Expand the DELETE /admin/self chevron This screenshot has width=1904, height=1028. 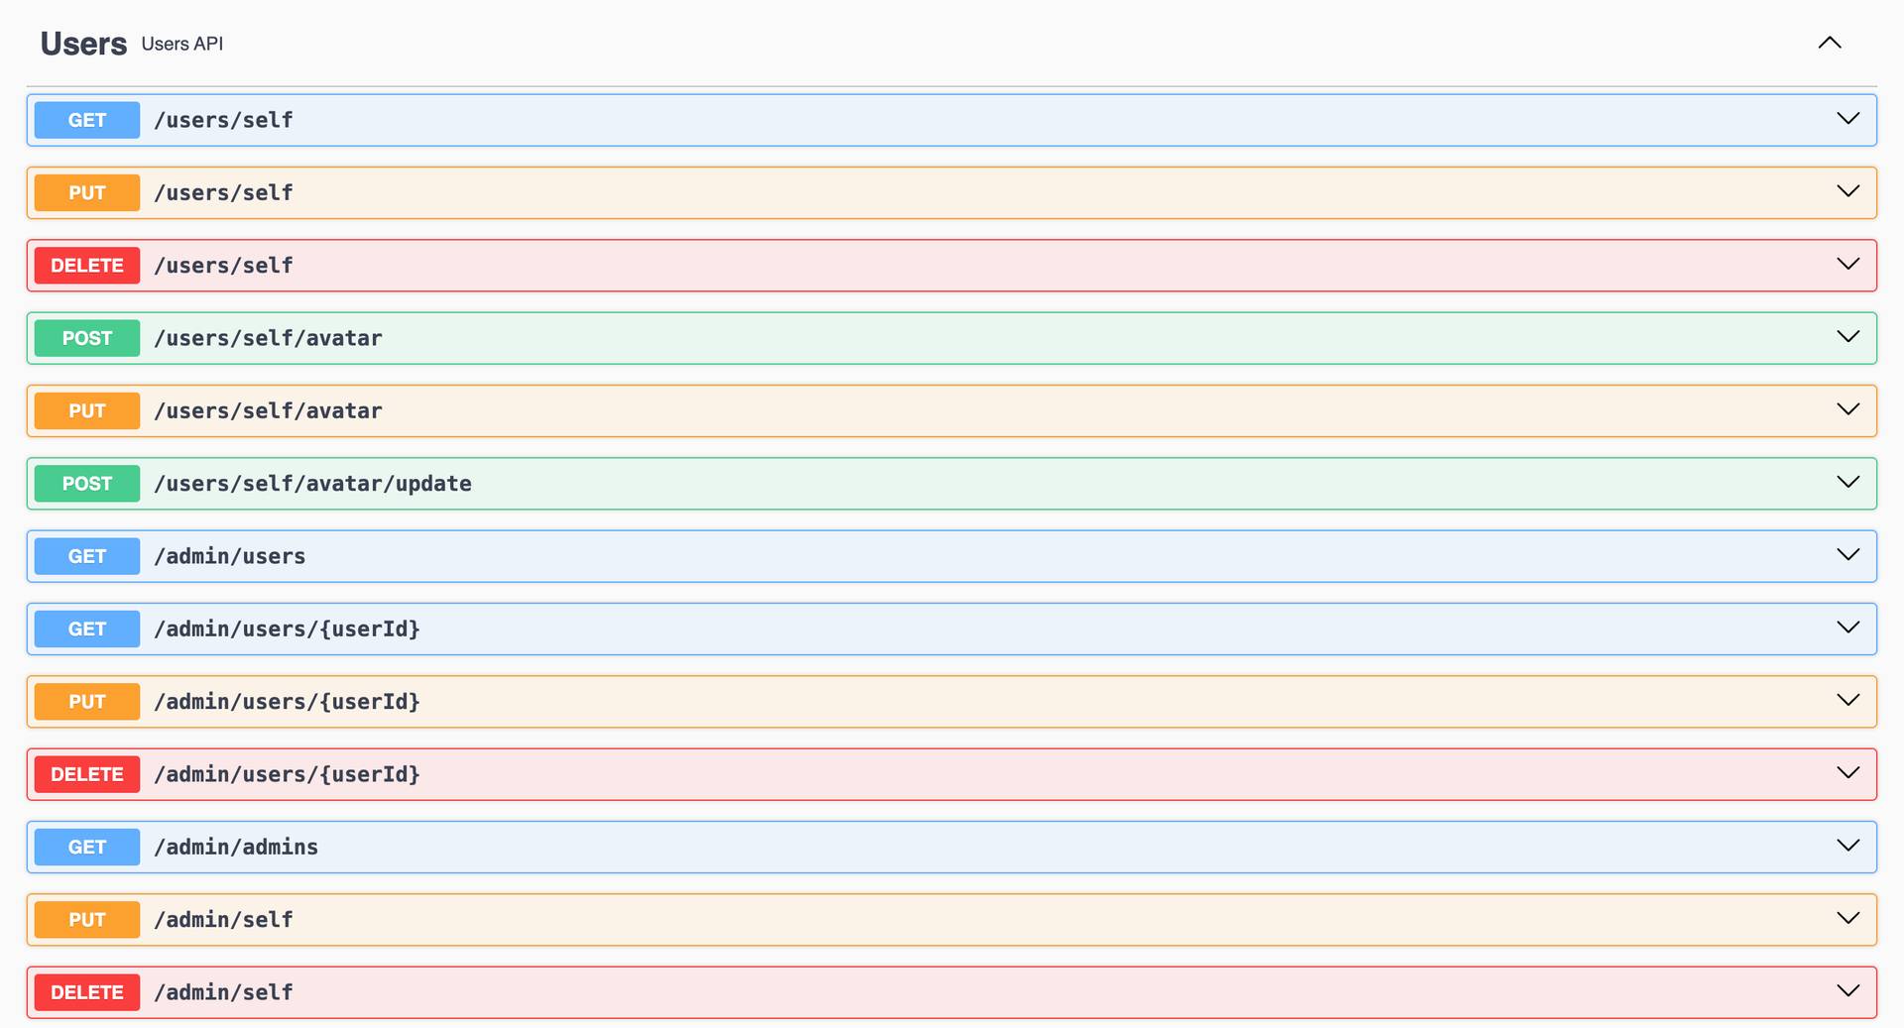pyautogui.click(x=1847, y=991)
